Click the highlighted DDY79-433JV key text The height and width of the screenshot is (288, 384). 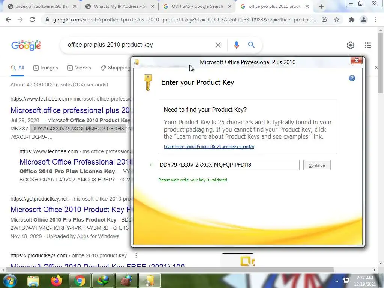(x=78, y=129)
